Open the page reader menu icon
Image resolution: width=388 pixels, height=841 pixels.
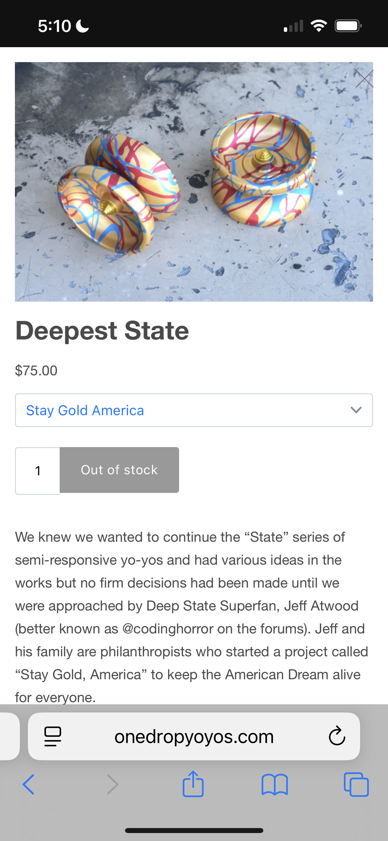pyautogui.click(x=53, y=736)
